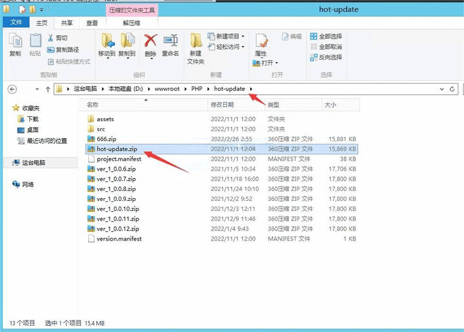Click 这台电脑 in the address breadcrumb
The image size is (464, 332).
point(85,89)
